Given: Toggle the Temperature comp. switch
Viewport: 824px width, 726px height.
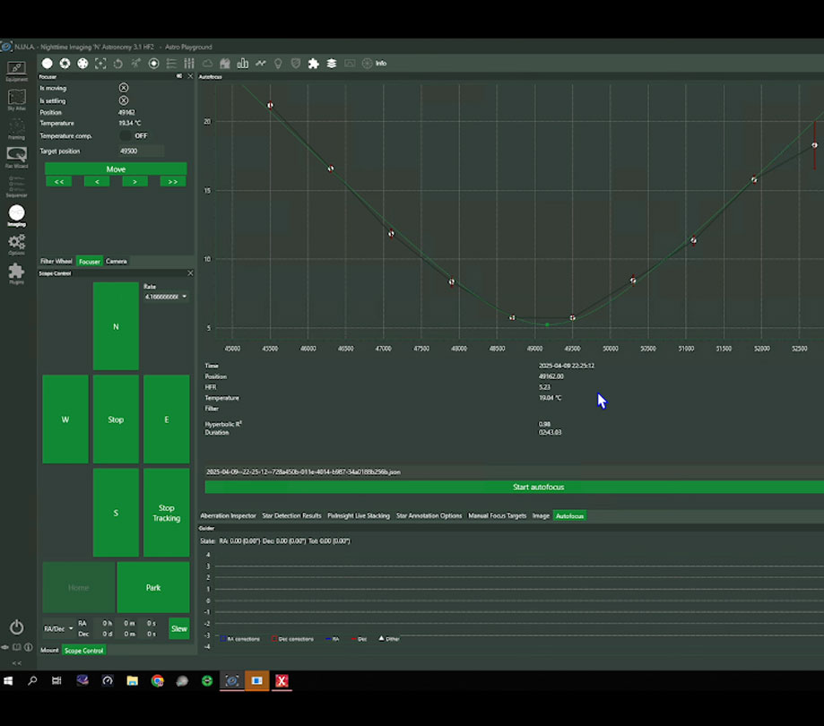Looking at the screenshot, I should (126, 135).
